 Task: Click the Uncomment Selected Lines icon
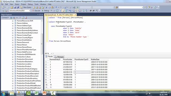coord(87,11)
